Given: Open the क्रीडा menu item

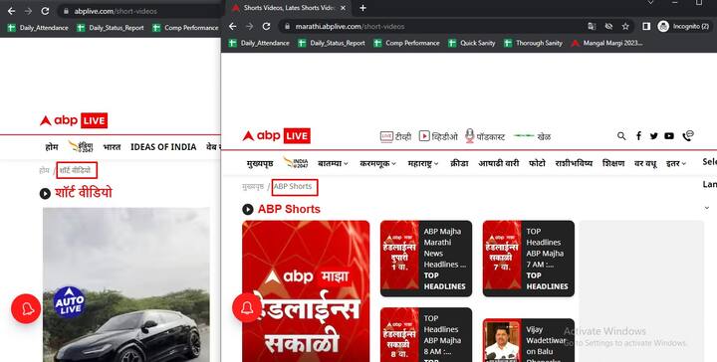Looking at the screenshot, I should pos(459,163).
